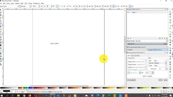Pick red swatch in color palette
This screenshot has height=97, width=173.
click(20, 88)
